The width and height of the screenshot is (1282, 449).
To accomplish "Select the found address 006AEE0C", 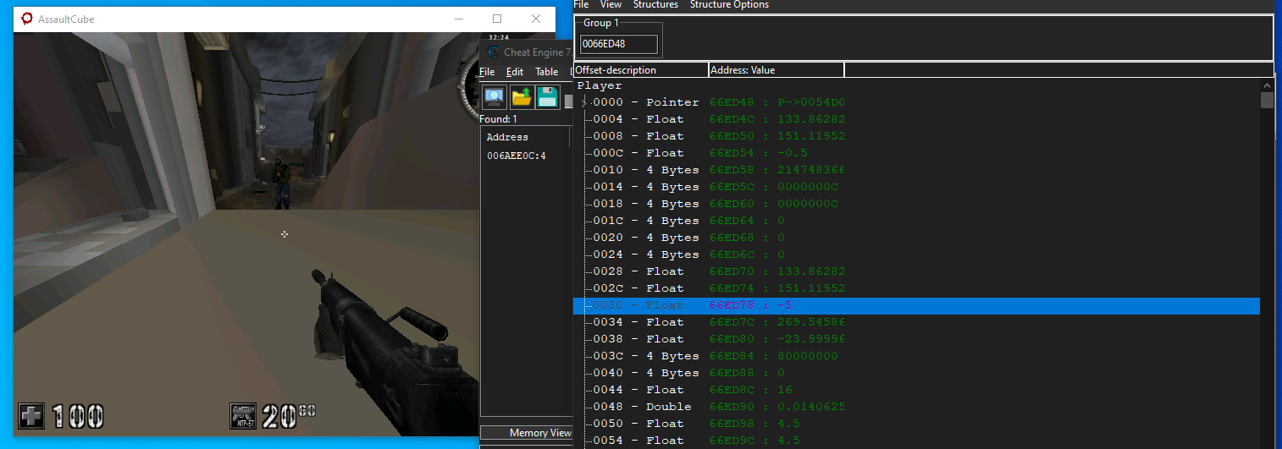I will tap(516, 156).
